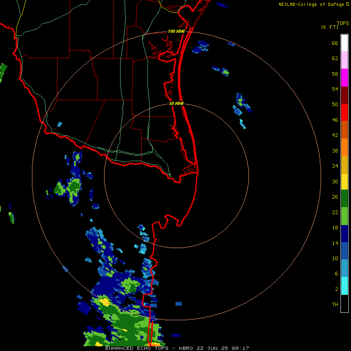Click the cyan 10 kft legend swatch
The image size is (351, 351).
(x=344, y=286)
